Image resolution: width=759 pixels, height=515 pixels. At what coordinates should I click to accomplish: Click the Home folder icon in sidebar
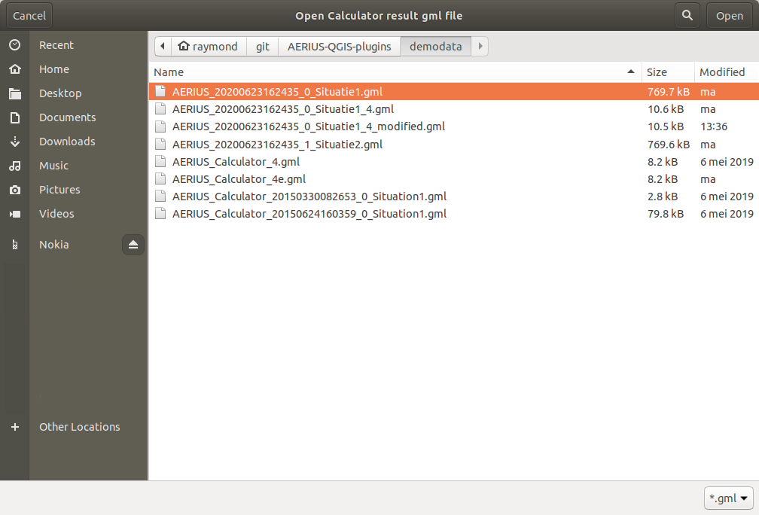14,69
